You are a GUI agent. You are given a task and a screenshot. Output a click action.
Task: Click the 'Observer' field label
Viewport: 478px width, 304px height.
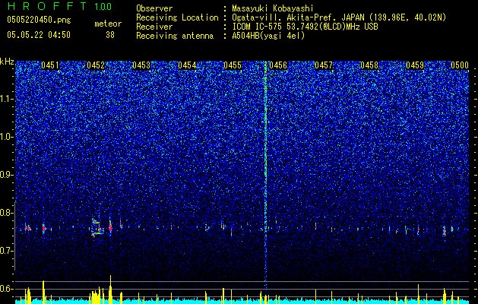[x=154, y=8]
